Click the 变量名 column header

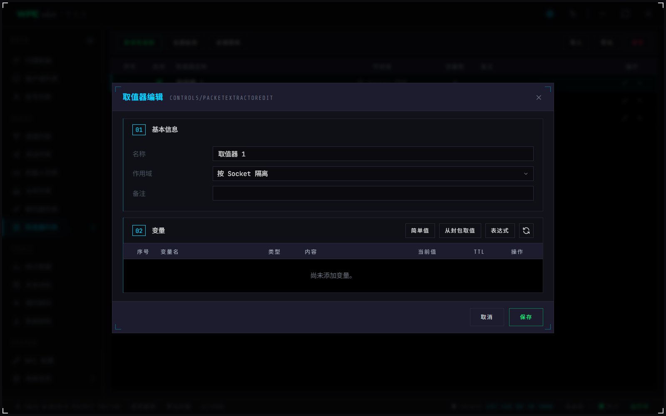169,252
